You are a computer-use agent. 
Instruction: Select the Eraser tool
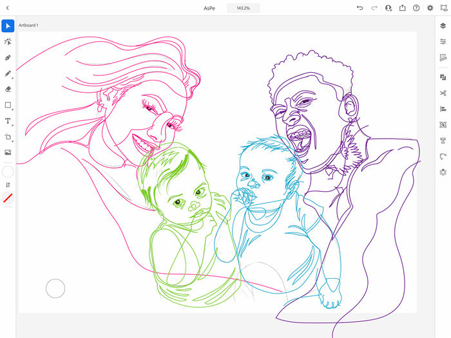tap(8, 89)
